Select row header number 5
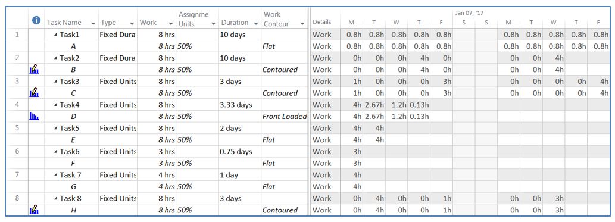 click(17, 128)
